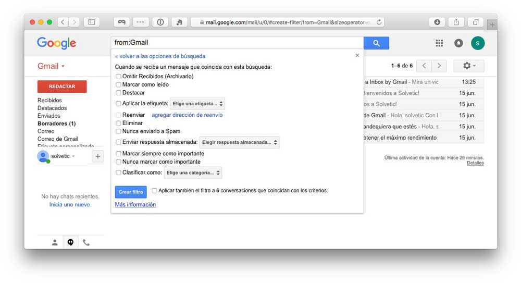
Task: Open the Google apps grid
Action: (439, 43)
